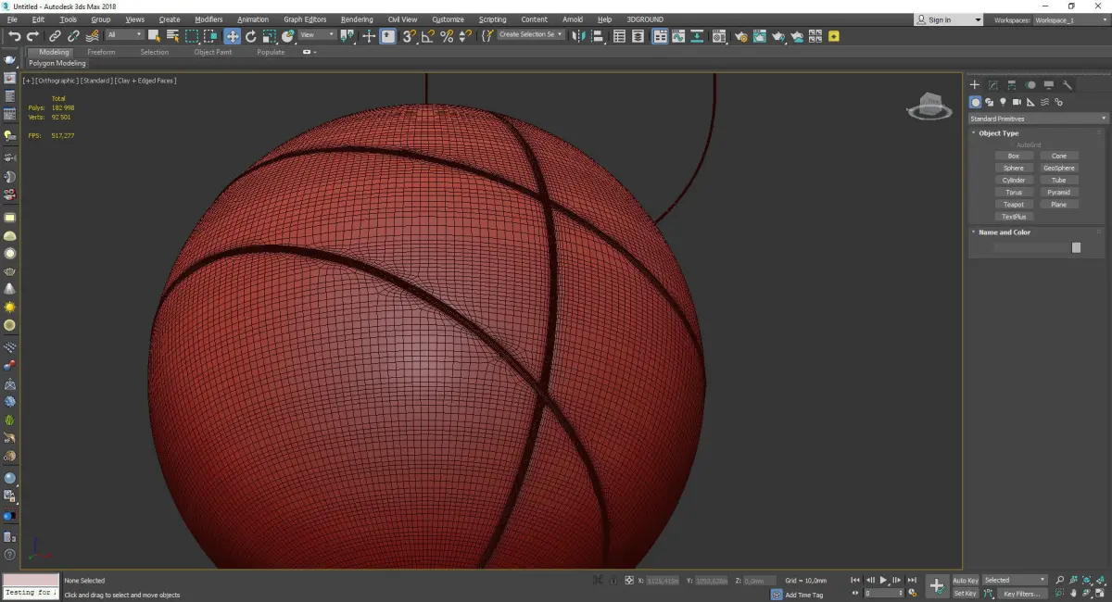Screen dimensions: 1112x602
Task: Choose the Rectangular Selection Region icon
Action: pos(192,36)
